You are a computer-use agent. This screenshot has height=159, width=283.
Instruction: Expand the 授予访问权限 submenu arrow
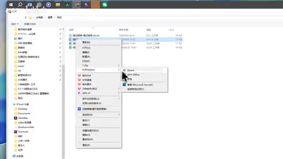(119, 99)
